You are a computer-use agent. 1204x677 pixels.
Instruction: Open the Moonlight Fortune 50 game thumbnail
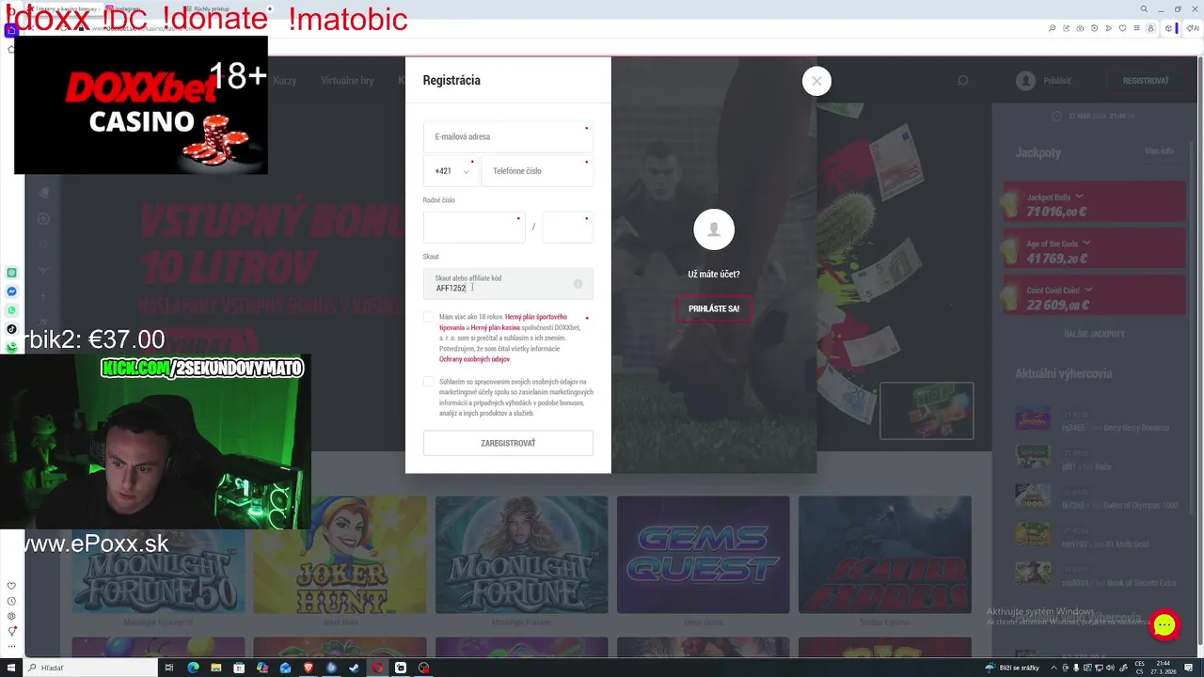[x=158, y=555]
